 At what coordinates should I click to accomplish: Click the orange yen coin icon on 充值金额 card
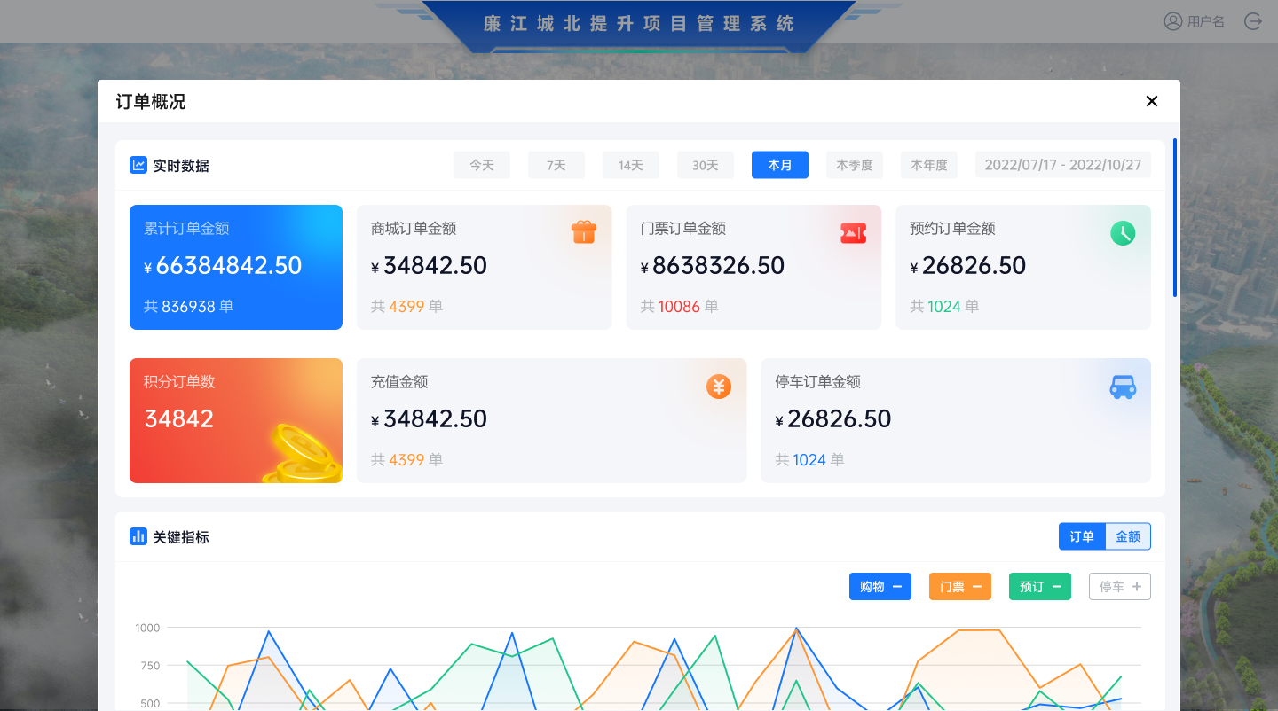coord(719,387)
